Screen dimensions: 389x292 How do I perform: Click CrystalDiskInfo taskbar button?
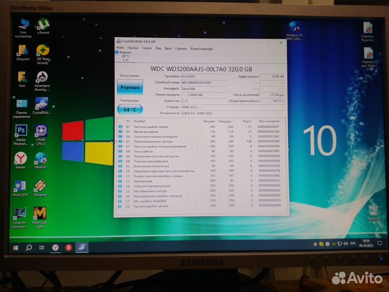click(82, 248)
